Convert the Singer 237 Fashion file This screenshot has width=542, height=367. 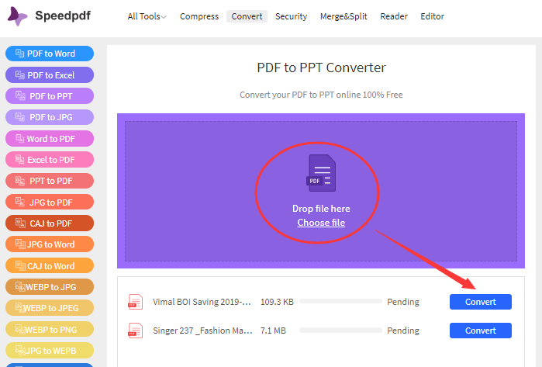481,331
